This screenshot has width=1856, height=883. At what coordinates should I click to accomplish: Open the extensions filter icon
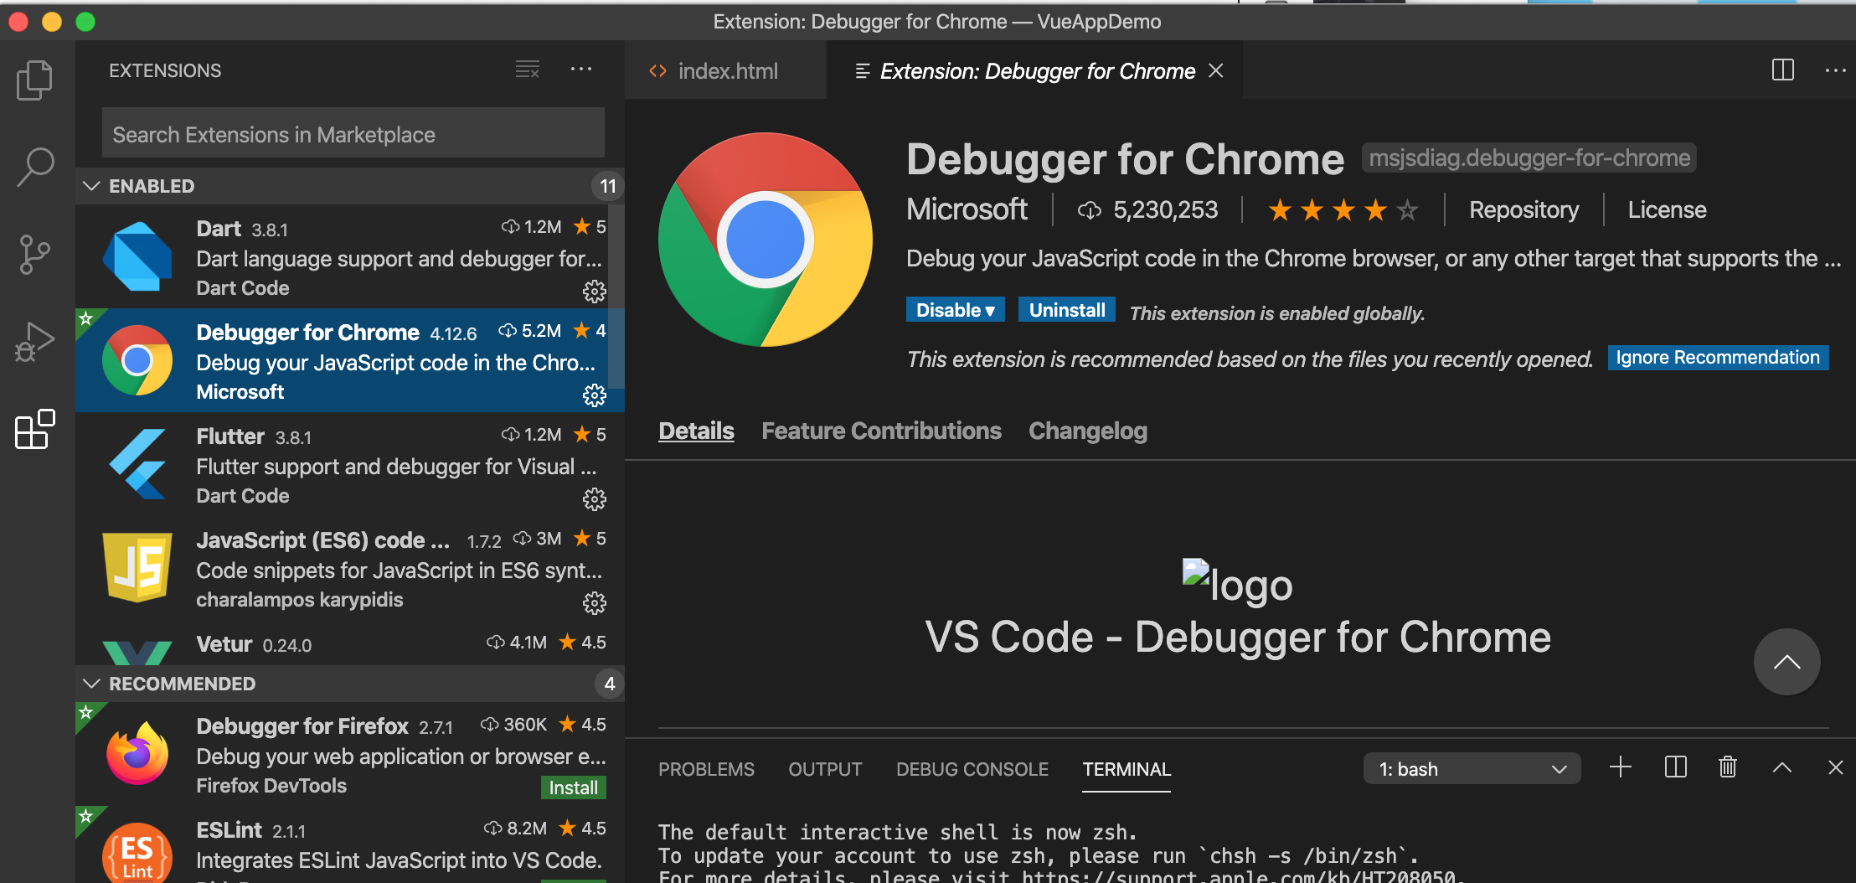coord(527,70)
